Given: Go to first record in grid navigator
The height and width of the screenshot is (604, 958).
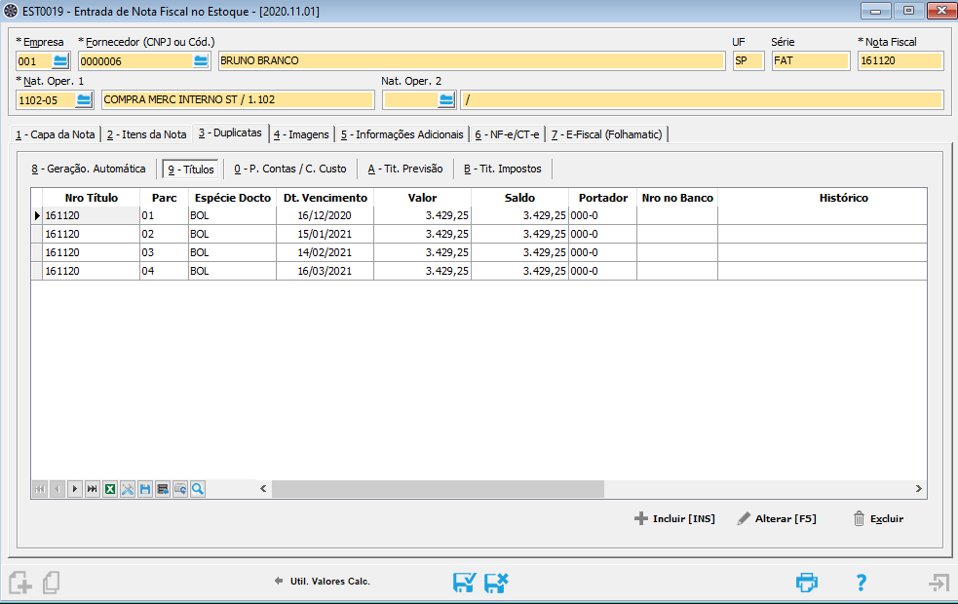Looking at the screenshot, I should click(x=40, y=489).
